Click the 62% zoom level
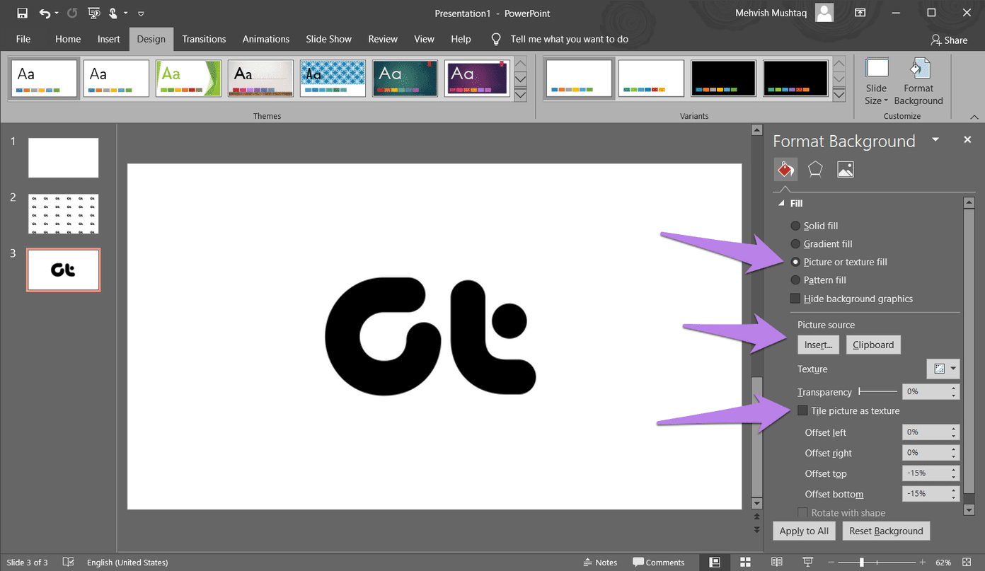The image size is (985, 571). (943, 563)
